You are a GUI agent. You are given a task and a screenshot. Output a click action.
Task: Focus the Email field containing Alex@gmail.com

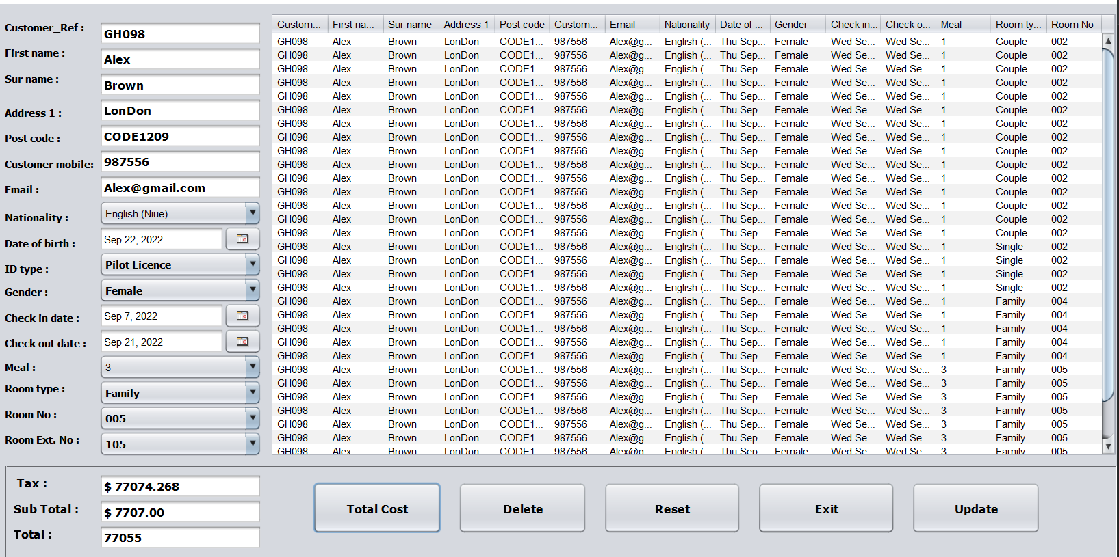click(x=180, y=188)
